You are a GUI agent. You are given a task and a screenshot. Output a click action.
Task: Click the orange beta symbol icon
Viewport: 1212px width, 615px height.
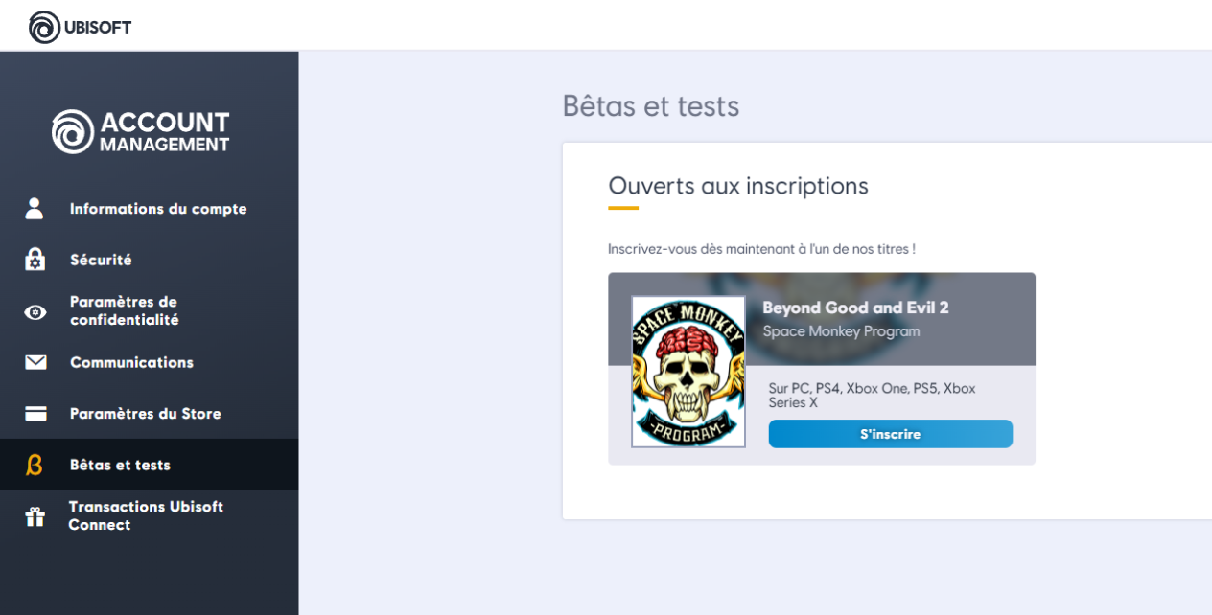tap(35, 465)
